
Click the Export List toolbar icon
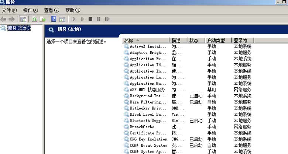(x=42, y=19)
